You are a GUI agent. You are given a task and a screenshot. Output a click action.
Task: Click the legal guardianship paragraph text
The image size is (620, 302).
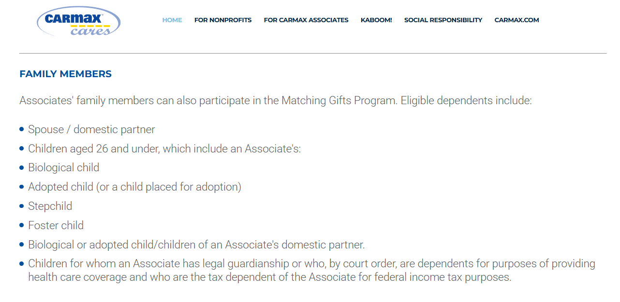311,270
